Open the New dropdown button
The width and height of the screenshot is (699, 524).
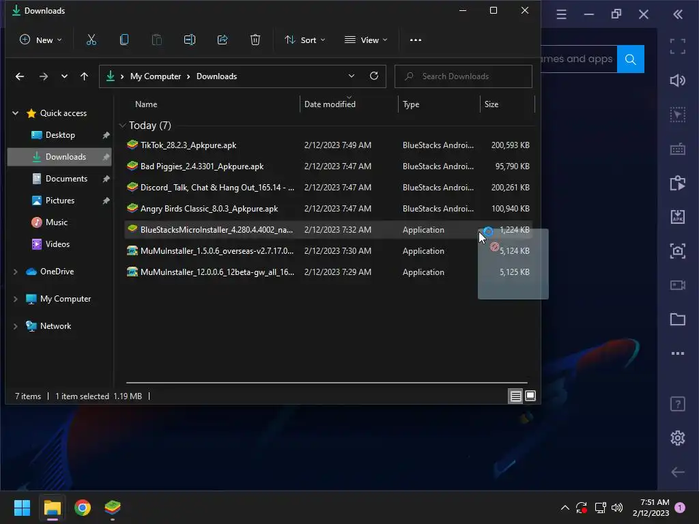coord(40,40)
